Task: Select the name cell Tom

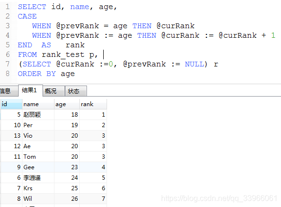Action: click(x=38, y=157)
